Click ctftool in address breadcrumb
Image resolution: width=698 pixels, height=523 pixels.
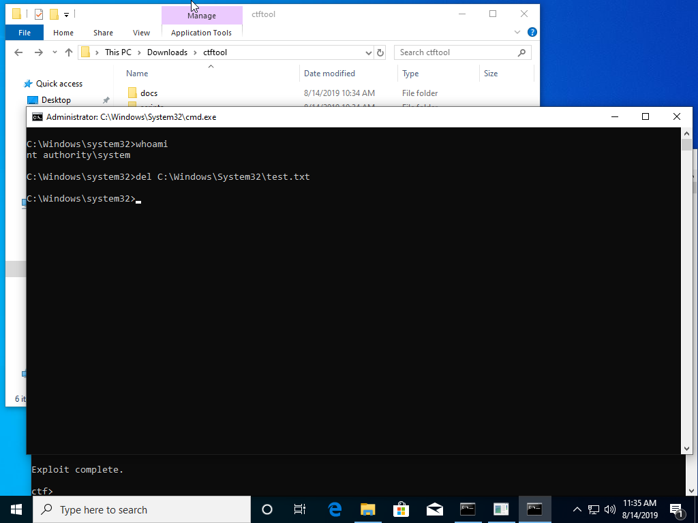pyautogui.click(x=215, y=52)
